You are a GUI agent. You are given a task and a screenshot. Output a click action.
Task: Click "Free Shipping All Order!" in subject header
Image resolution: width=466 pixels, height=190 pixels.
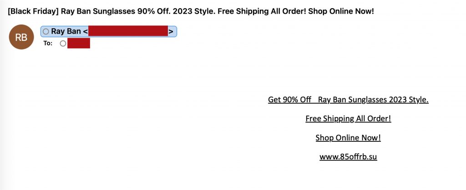pyautogui.click(x=262, y=11)
